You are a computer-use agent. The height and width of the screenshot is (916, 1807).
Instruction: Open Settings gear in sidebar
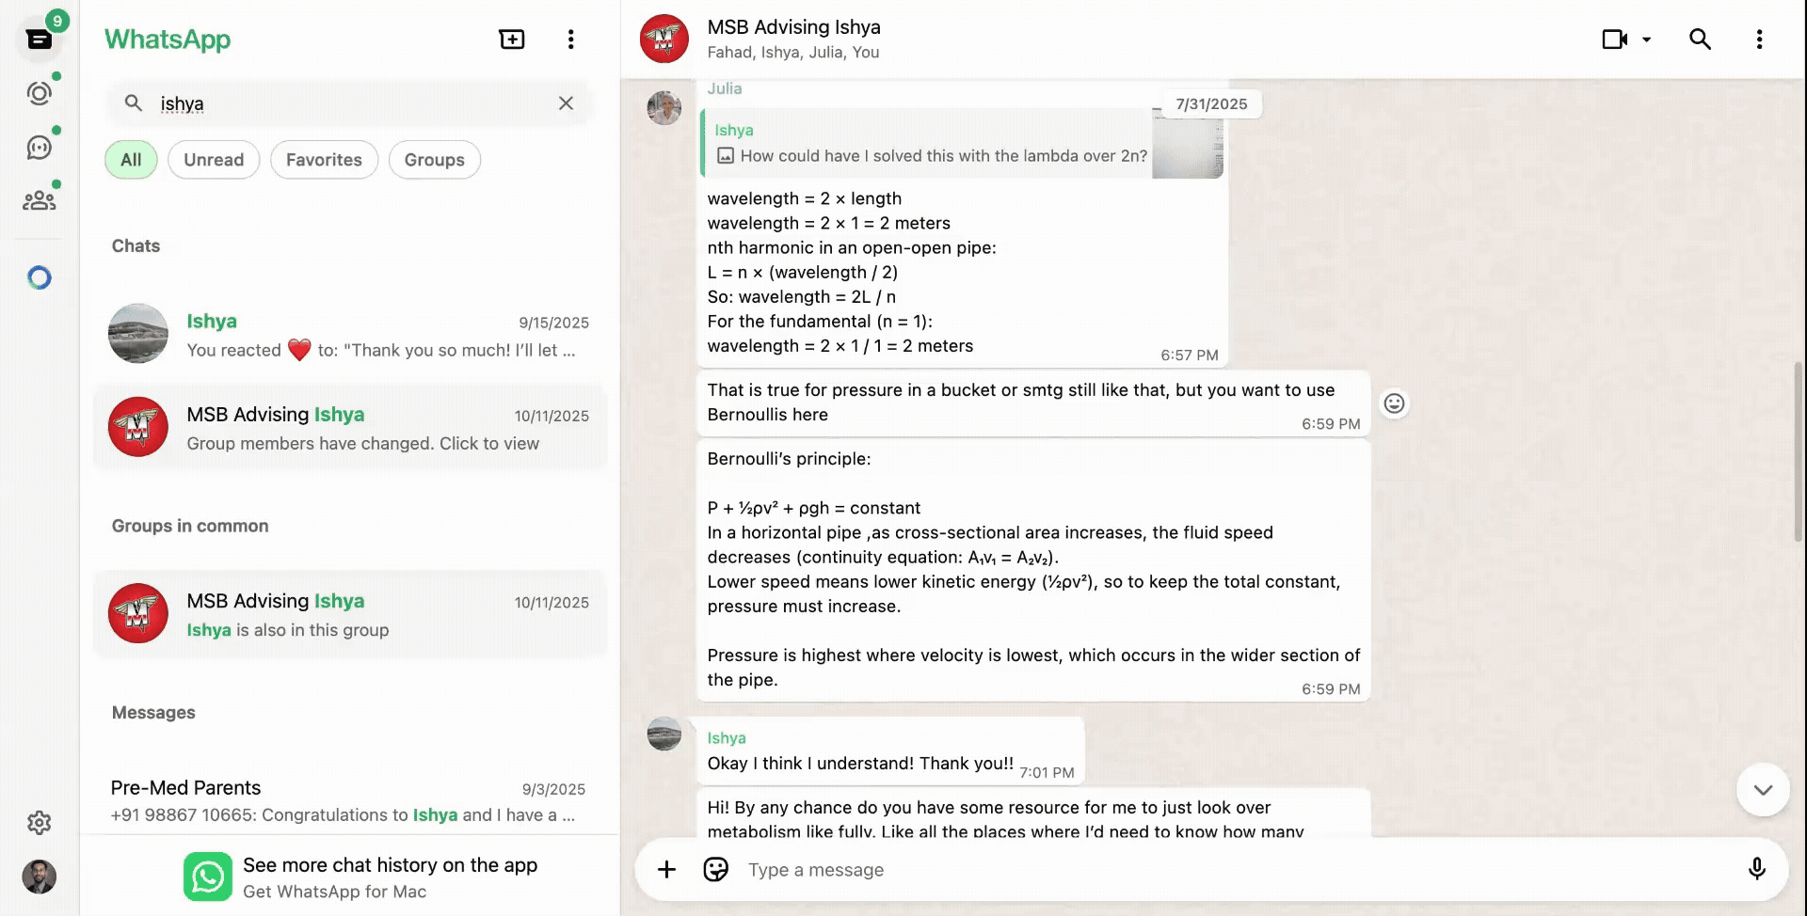click(40, 823)
